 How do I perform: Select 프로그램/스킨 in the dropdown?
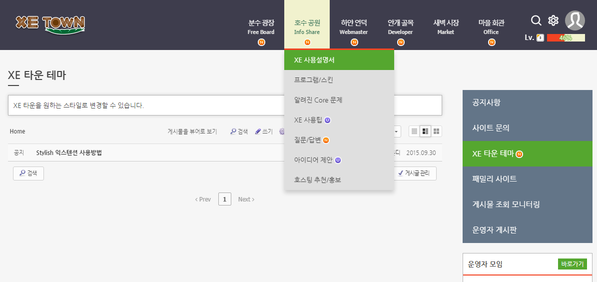339,80
